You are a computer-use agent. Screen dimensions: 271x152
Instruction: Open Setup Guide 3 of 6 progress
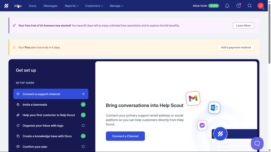tap(206, 6)
